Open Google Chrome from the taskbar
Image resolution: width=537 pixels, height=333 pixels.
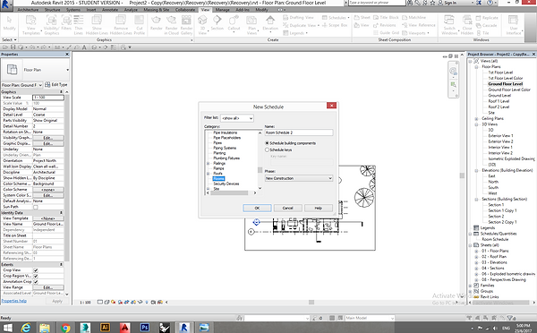tap(65, 328)
